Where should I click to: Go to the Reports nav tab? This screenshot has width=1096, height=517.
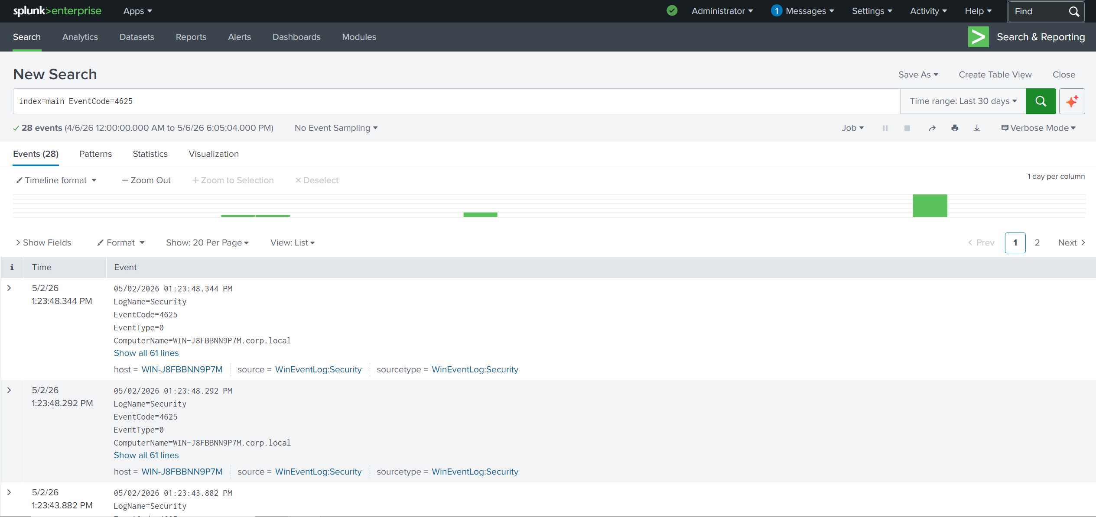191,37
